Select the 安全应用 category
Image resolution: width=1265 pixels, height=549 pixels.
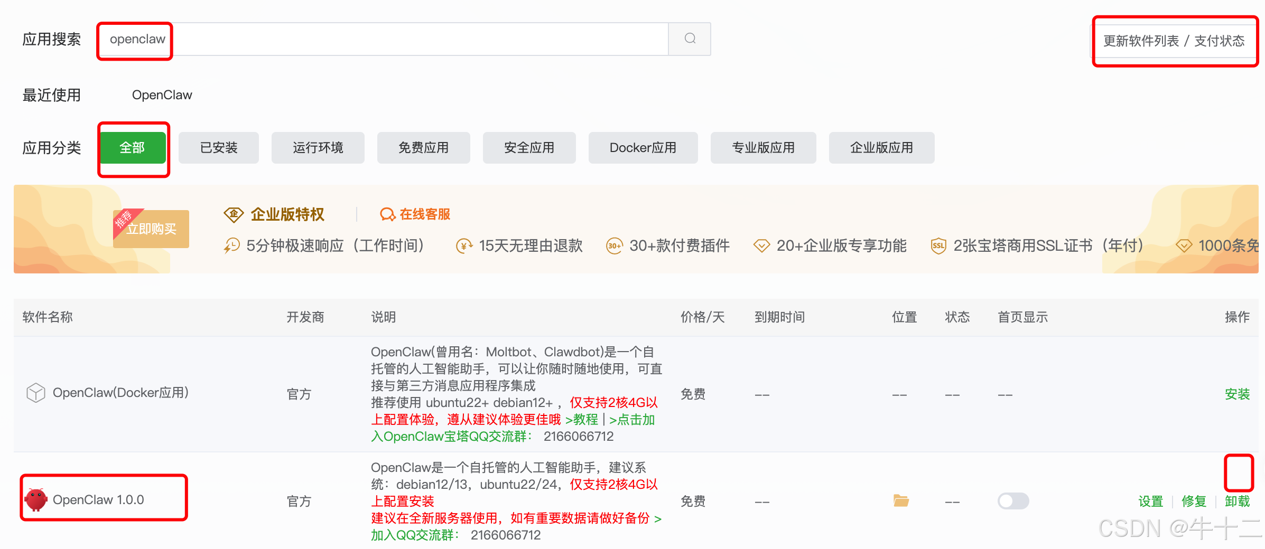(x=529, y=148)
